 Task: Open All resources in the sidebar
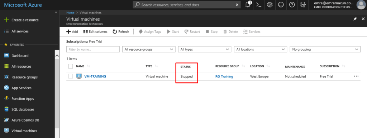[21, 66]
